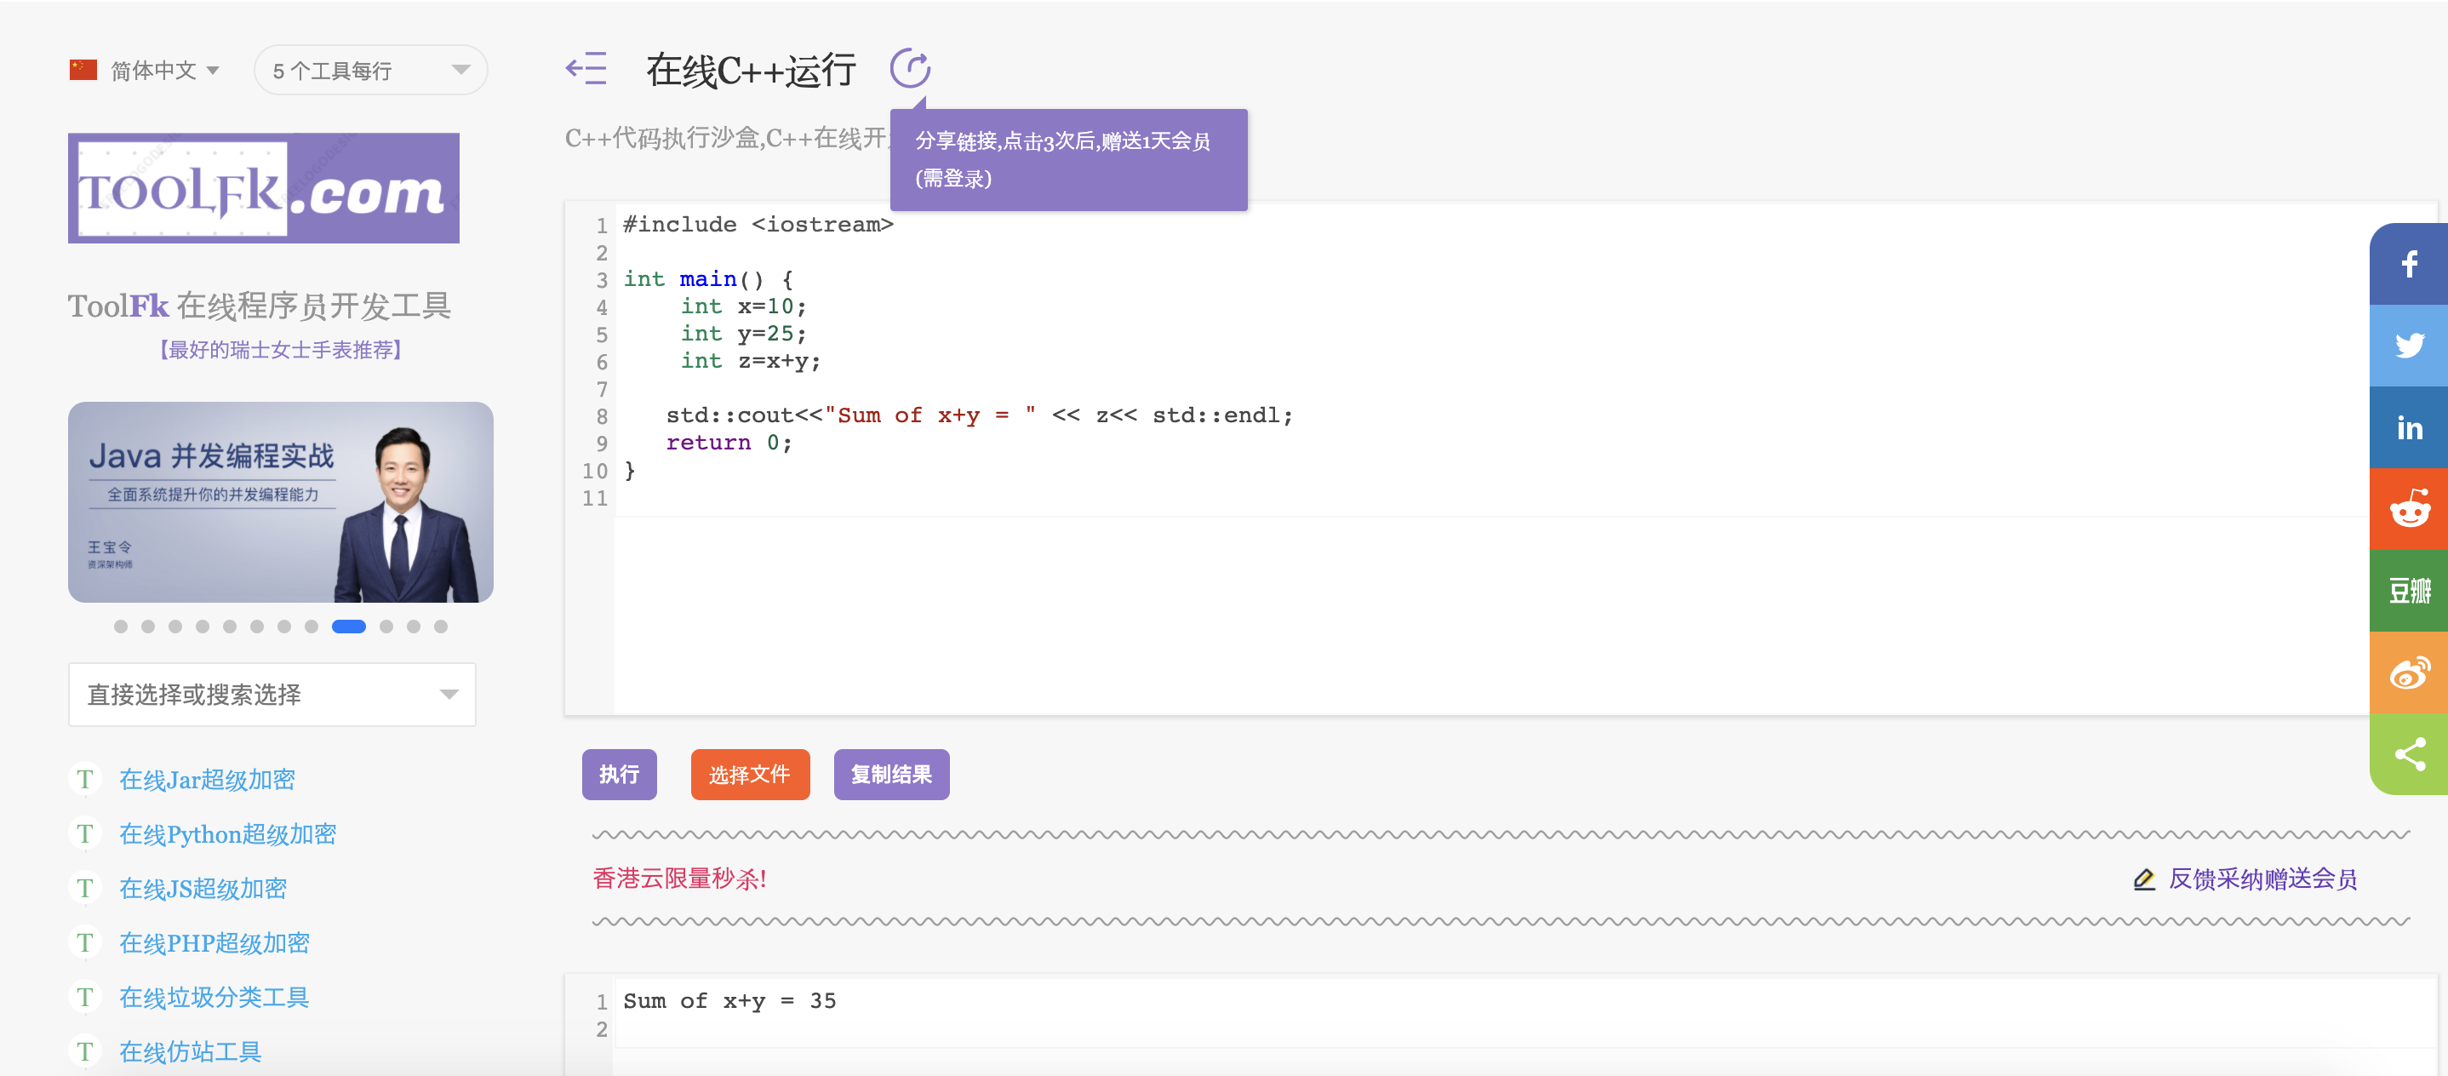Click the orange 选择文件 button
The width and height of the screenshot is (2448, 1076).
click(x=749, y=775)
